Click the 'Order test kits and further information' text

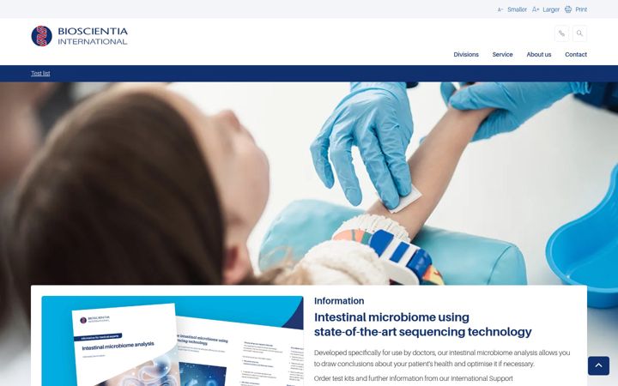[x=414, y=378]
